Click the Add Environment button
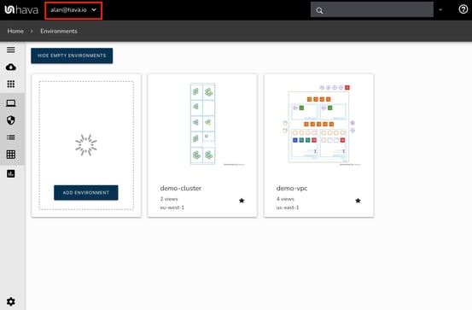 (x=86, y=192)
